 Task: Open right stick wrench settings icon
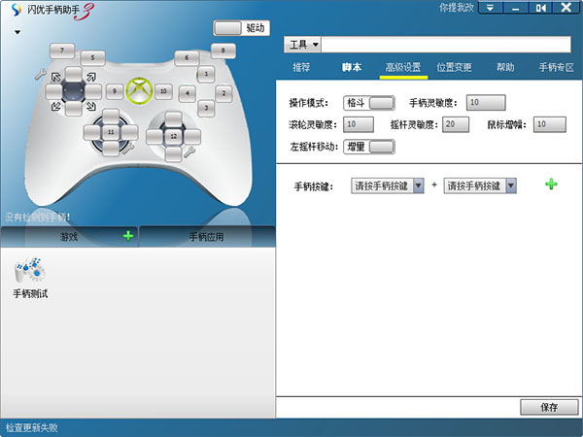pos(189,151)
